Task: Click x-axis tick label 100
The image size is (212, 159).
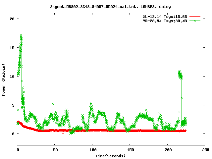Action: (x=93, y=150)
